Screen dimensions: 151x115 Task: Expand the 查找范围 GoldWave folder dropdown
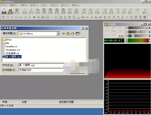click(58, 33)
